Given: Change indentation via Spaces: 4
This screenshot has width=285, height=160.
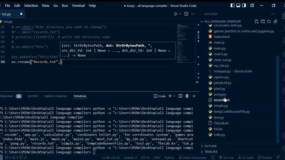Looking at the screenshot, I should tap(130, 158).
